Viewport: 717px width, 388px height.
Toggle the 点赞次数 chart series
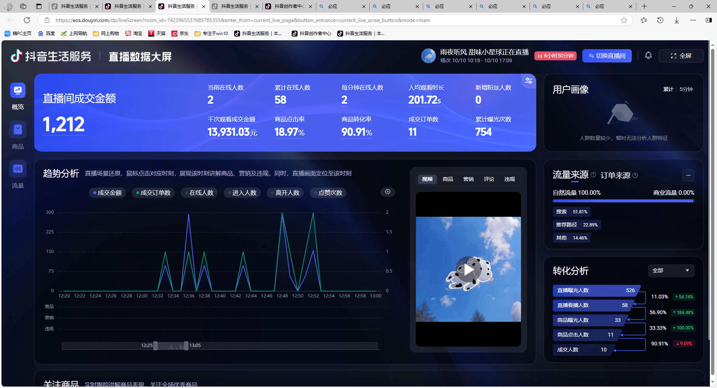328,193
